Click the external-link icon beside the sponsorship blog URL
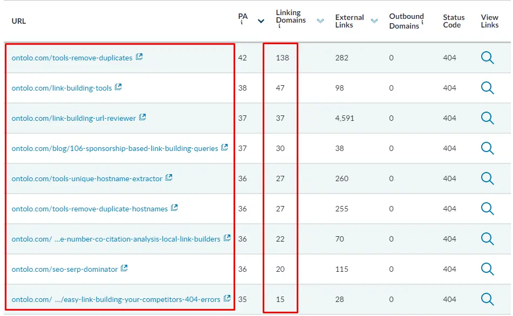Image resolution: width=513 pixels, height=316 pixels. pyautogui.click(x=224, y=147)
